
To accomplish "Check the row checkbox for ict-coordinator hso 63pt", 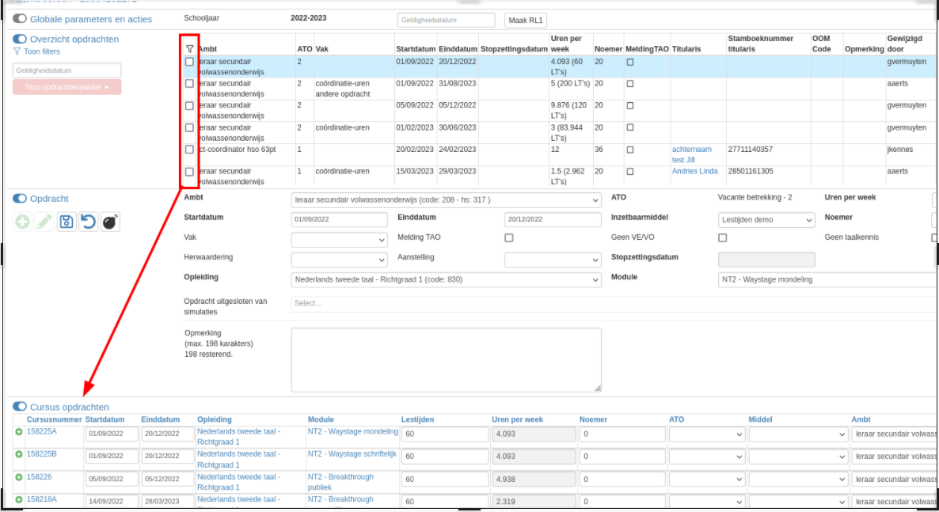I will point(189,150).
